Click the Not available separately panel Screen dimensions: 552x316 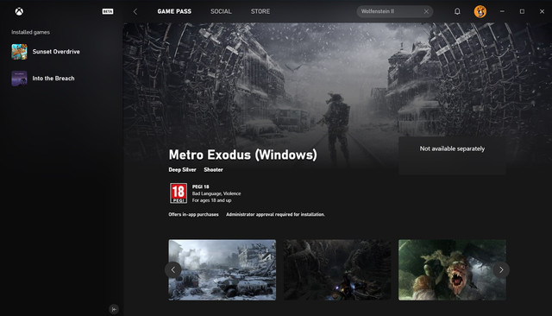point(452,155)
